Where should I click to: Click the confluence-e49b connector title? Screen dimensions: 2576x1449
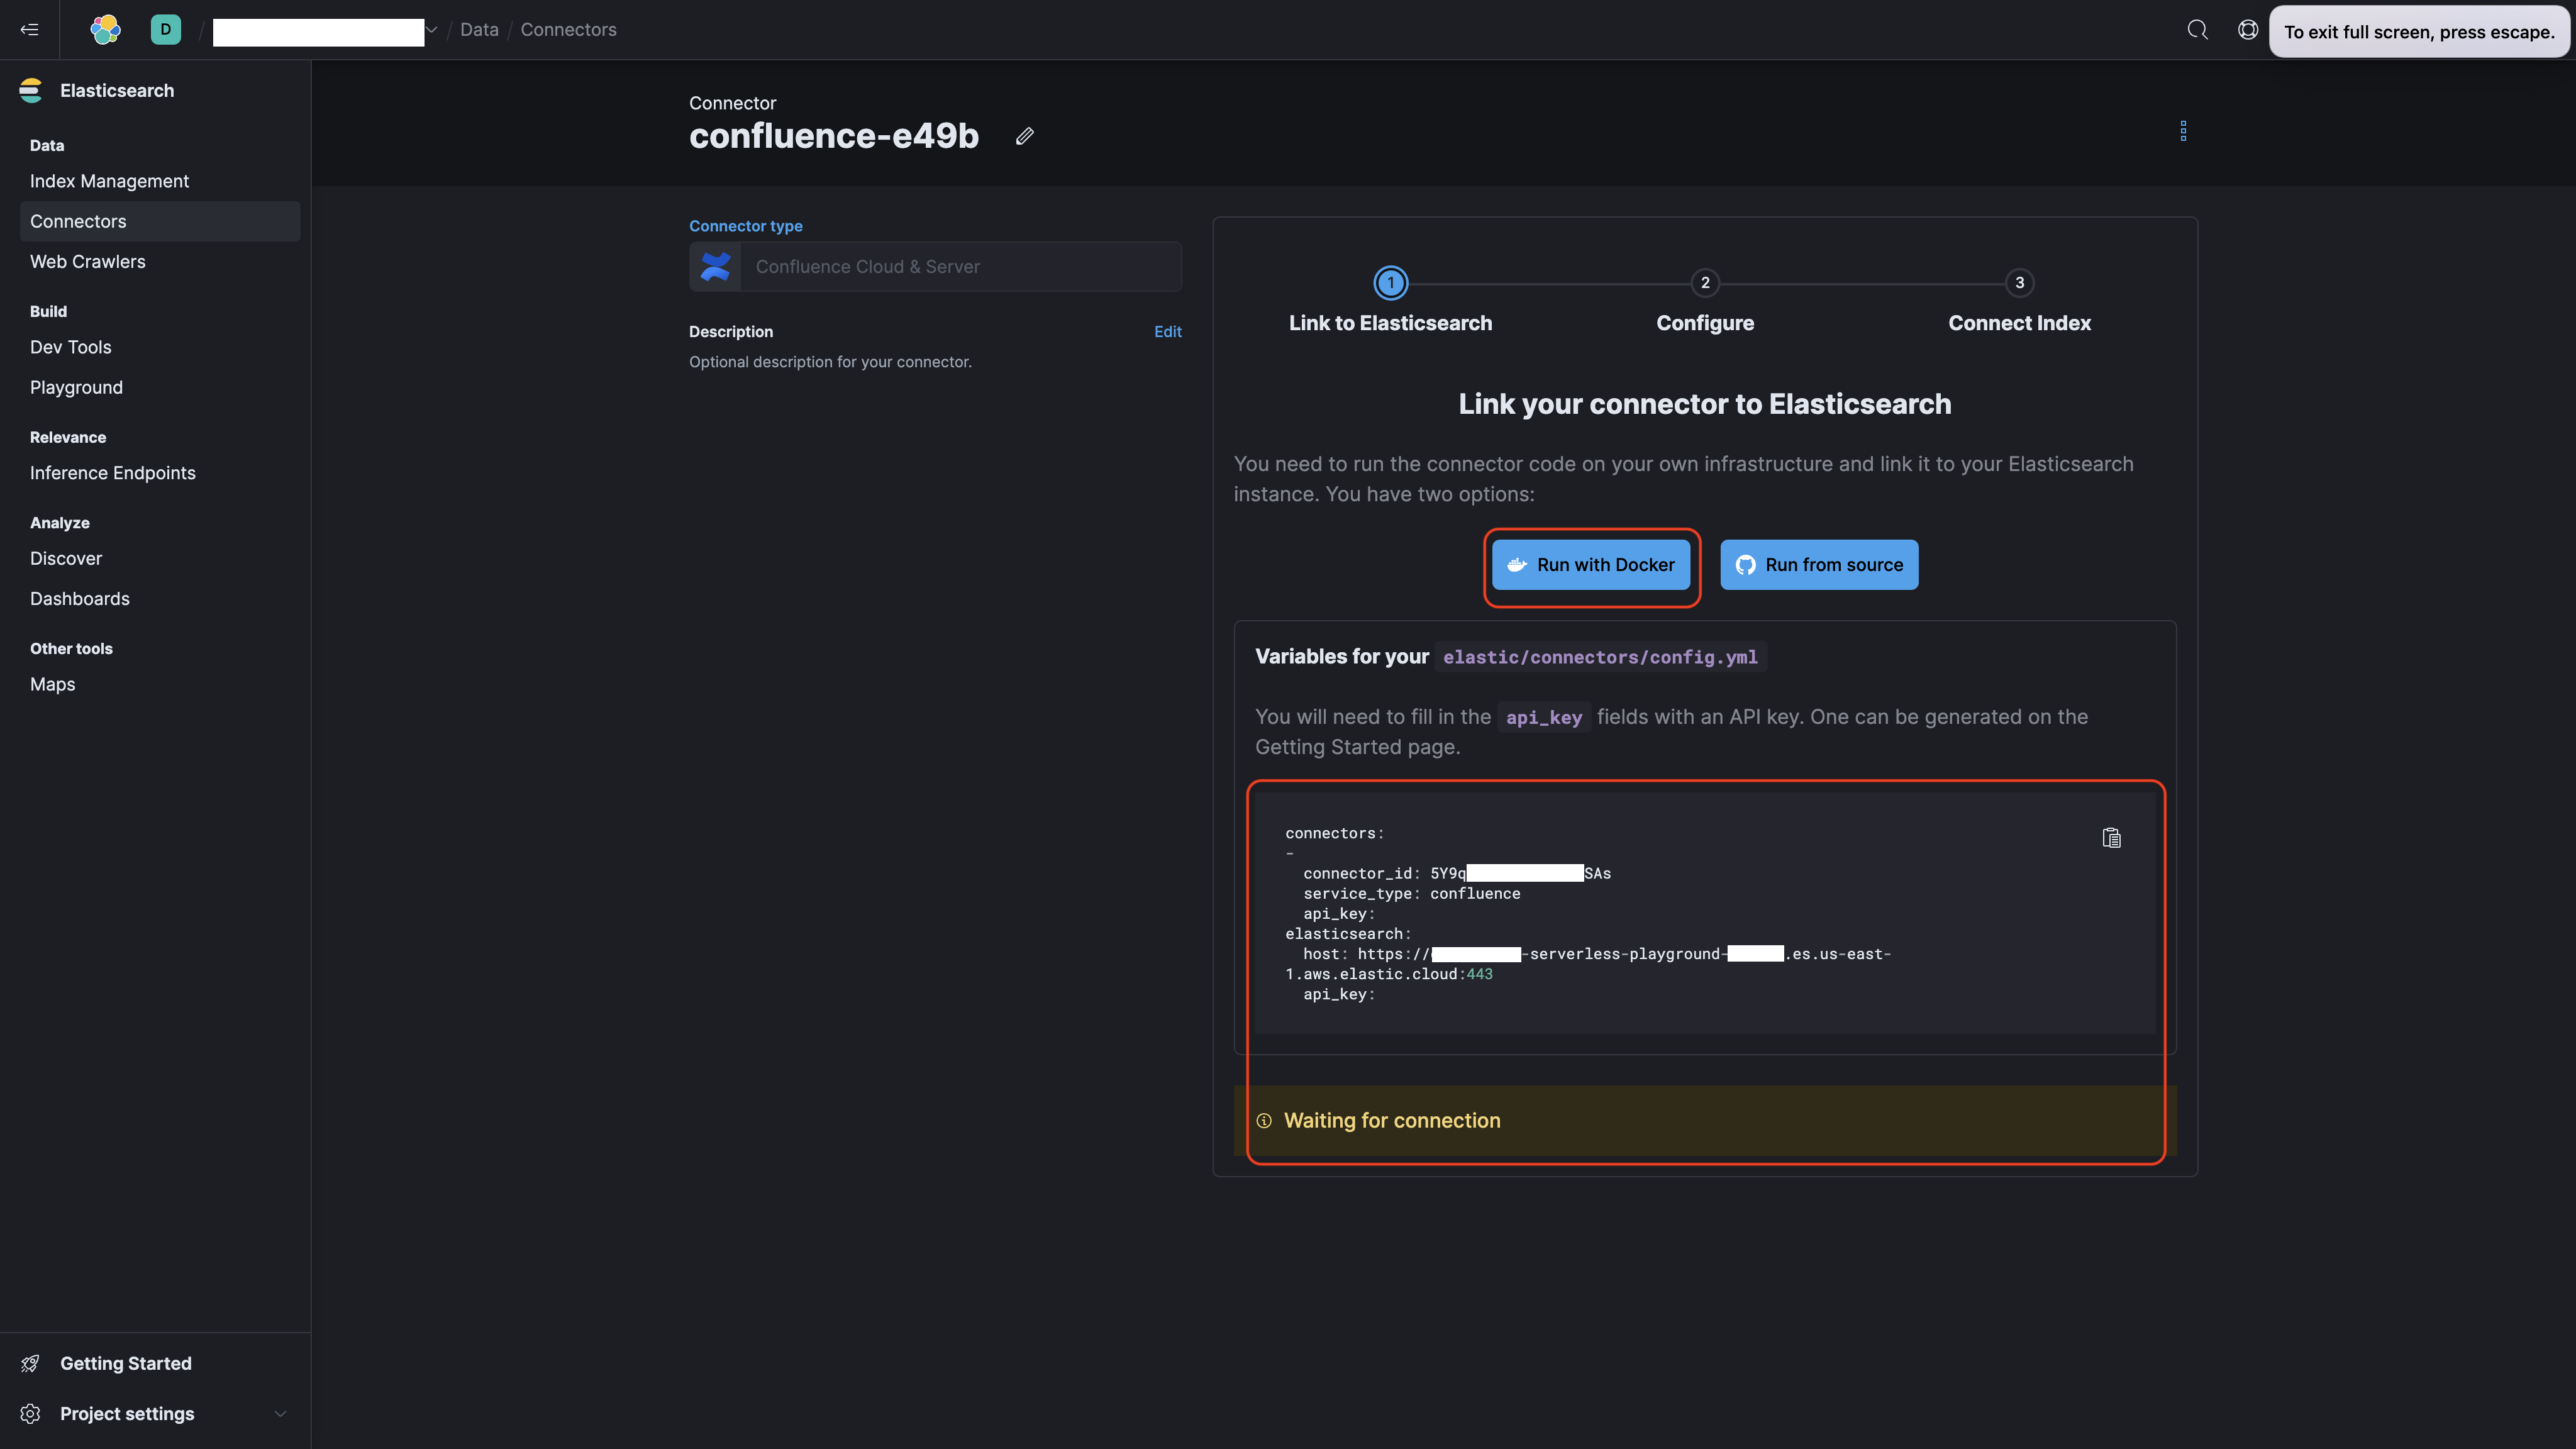(x=834, y=136)
